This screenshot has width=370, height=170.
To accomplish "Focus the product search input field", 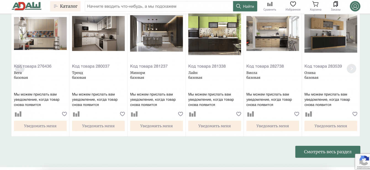I will (159, 6).
